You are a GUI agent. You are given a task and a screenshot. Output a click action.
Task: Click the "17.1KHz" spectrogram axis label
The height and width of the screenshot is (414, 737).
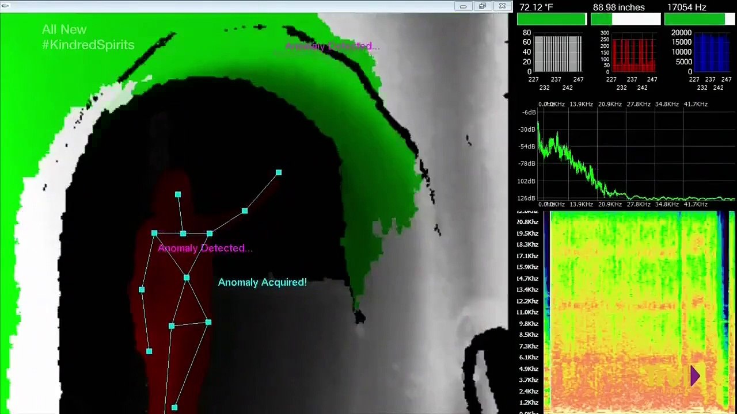point(527,256)
